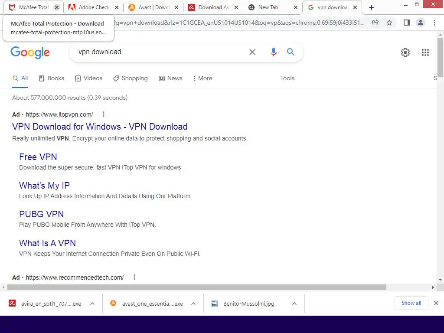444x333 pixels.
Task: Open the What Is A VPN sitelink
Action: tap(47, 243)
